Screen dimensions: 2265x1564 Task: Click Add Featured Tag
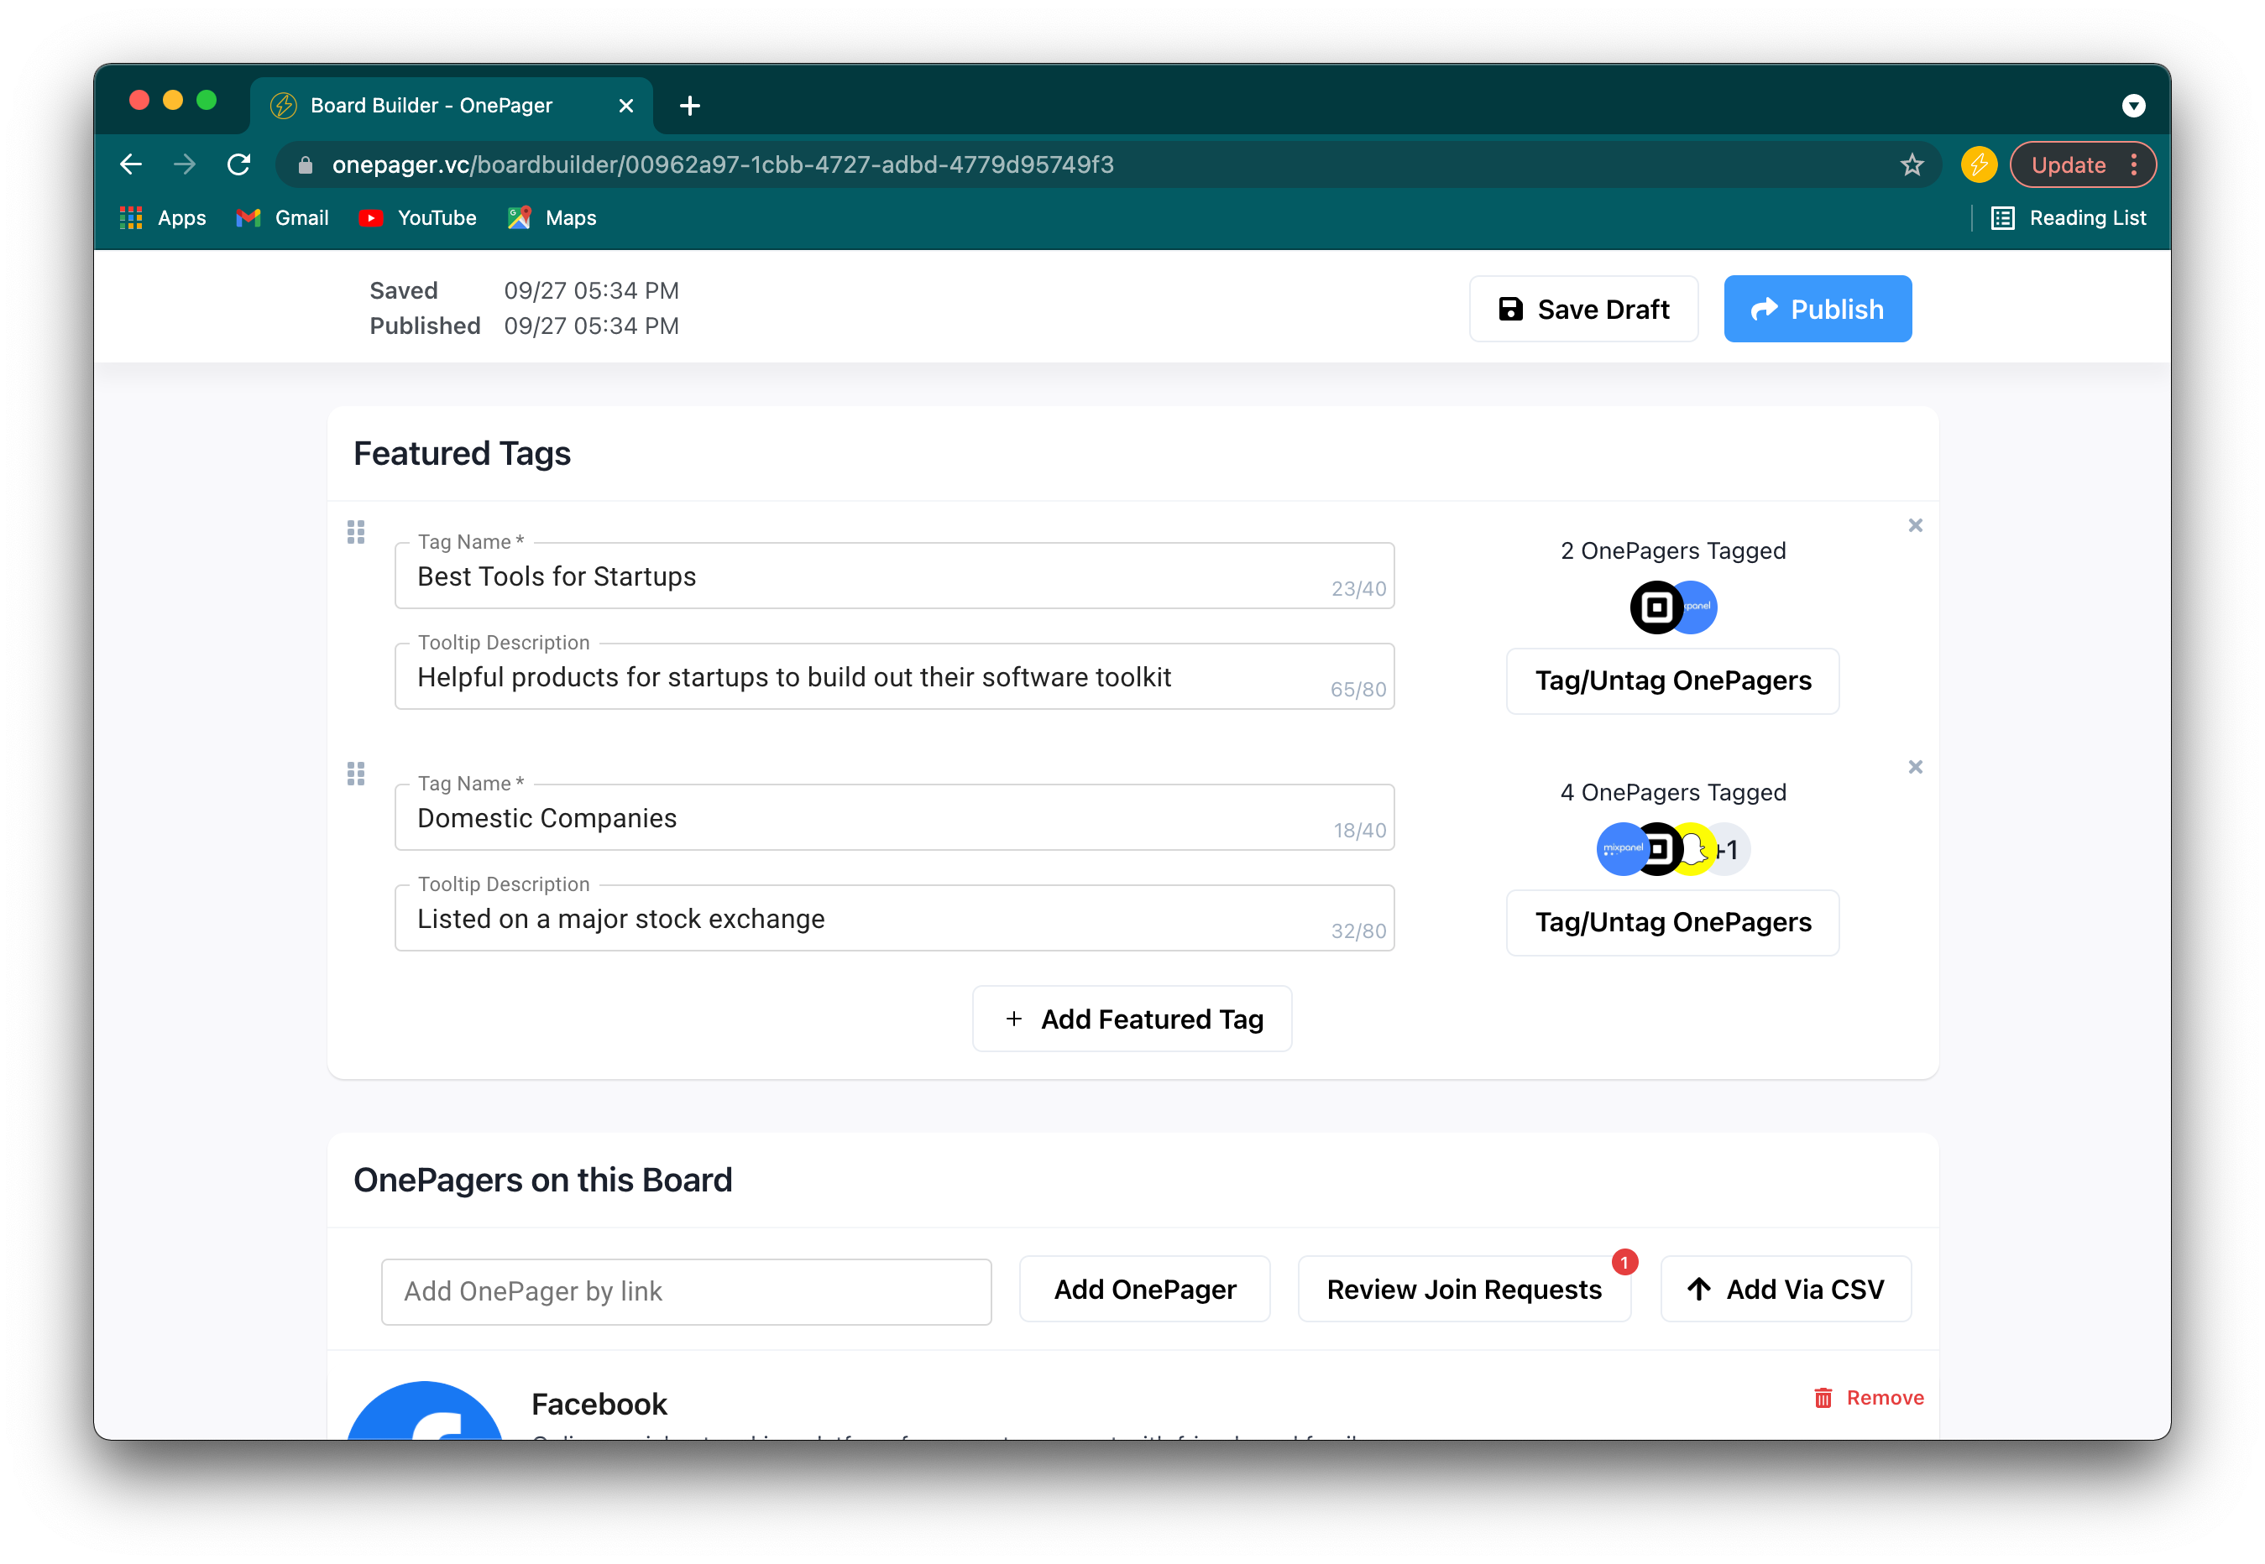coord(1132,1019)
